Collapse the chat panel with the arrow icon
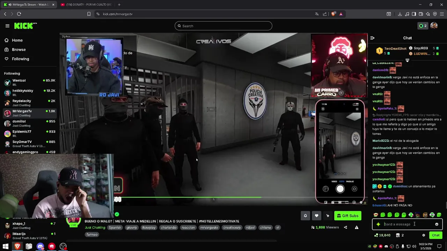 pyautogui.click(x=372, y=38)
